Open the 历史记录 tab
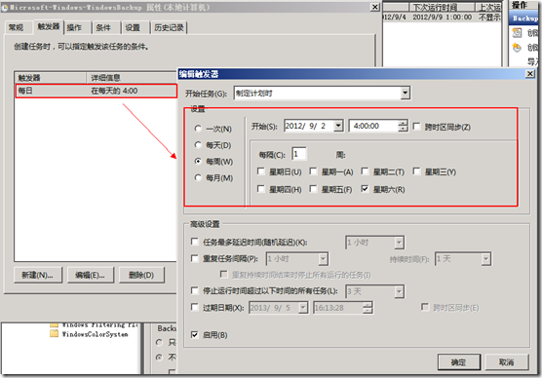 point(169,27)
